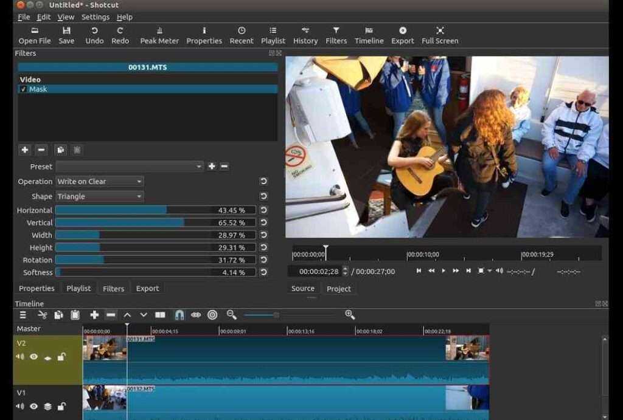Expand the Shape dropdown set to Triangle

pos(100,197)
